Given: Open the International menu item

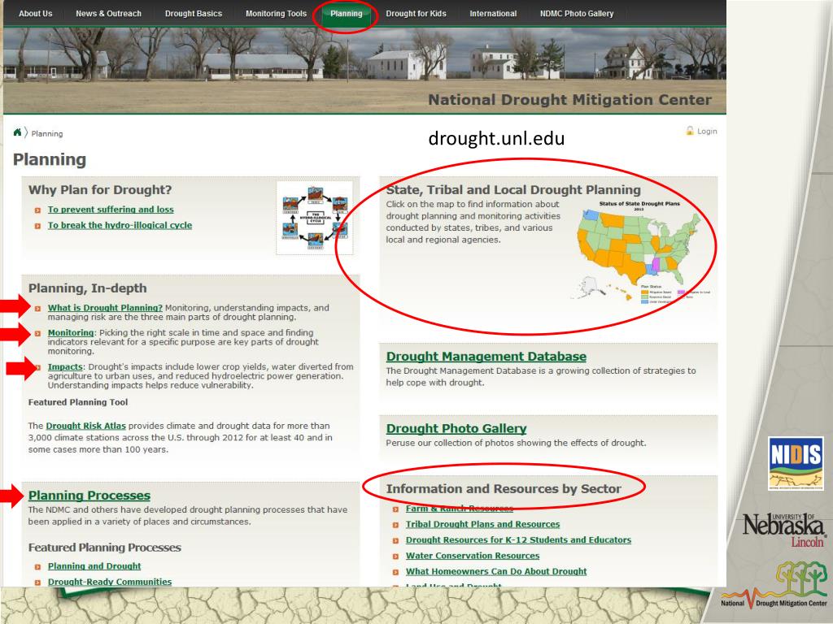Looking at the screenshot, I should 493,13.
